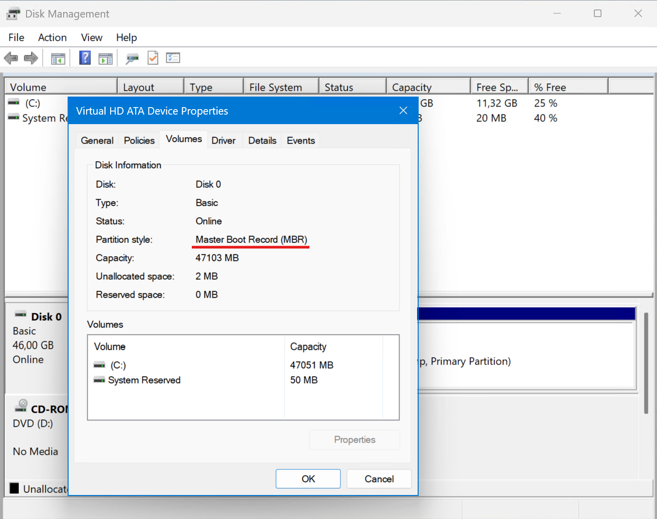Select System Reserved volume in dialog list
The width and height of the screenshot is (657, 519).
point(144,380)
